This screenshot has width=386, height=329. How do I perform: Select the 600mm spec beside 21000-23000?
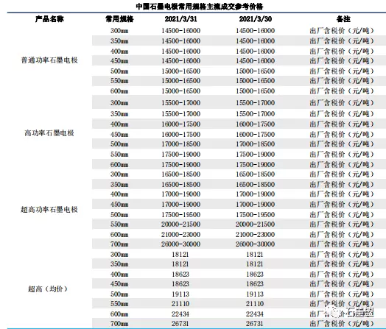point(119,235)
